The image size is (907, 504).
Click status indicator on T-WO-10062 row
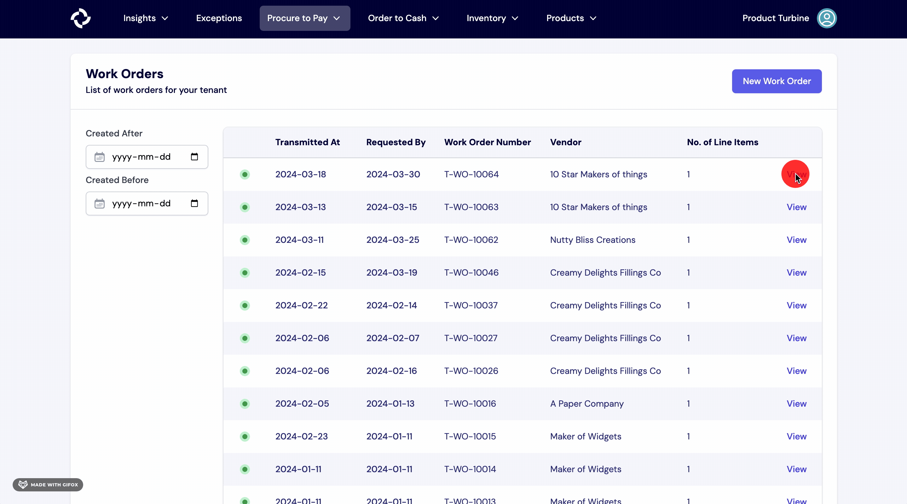pyautogui.click(x=245, y=240)
